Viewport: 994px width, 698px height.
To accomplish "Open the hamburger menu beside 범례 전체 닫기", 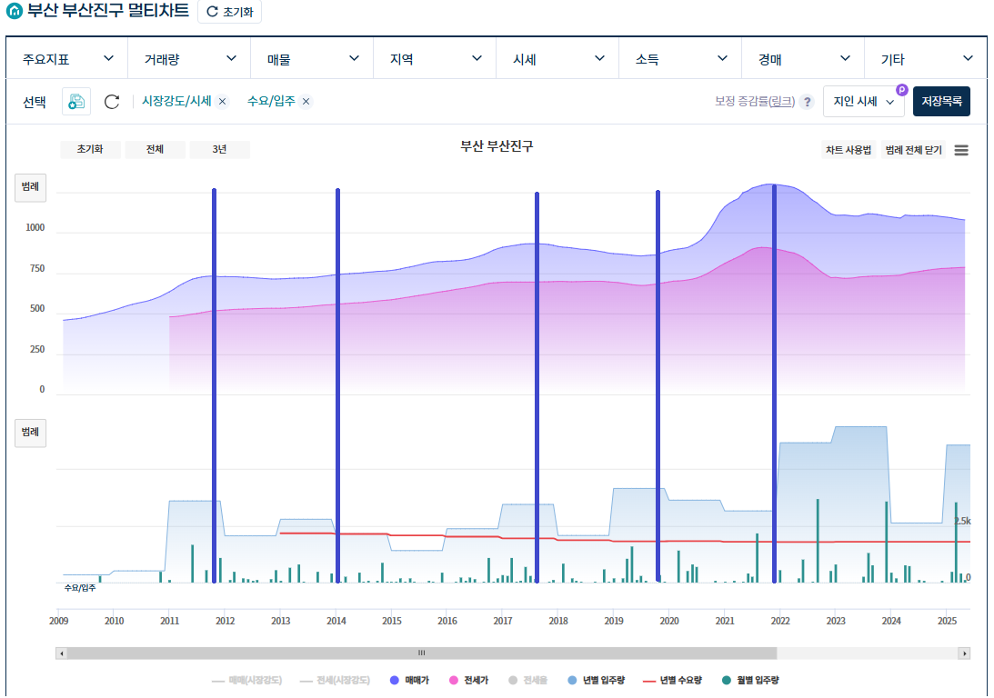I will pos(961,150).
